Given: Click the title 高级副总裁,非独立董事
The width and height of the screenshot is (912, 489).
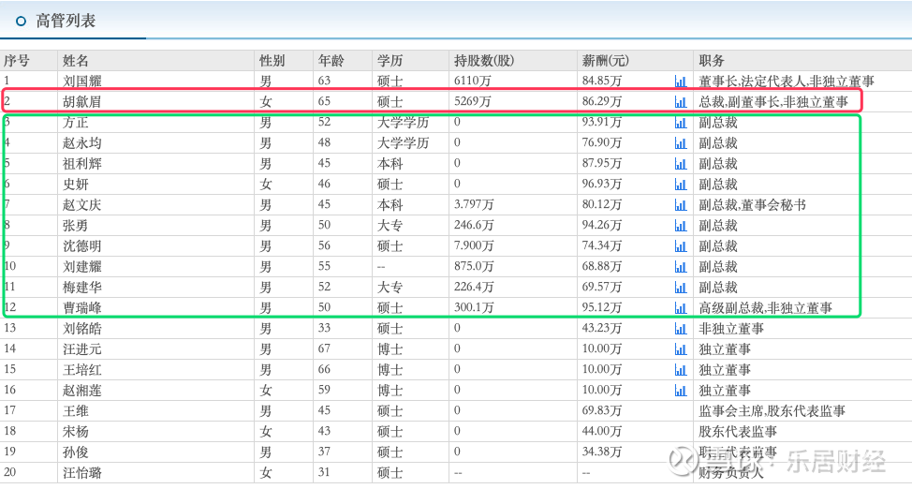Looking at the screenshot, I should point(765,308).
